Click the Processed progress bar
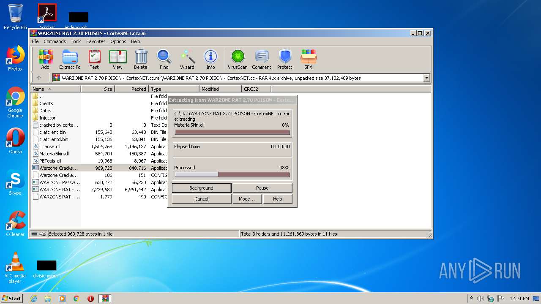This screenshot has height=304, width=541. pyautogui.click(x=232, y=174)
